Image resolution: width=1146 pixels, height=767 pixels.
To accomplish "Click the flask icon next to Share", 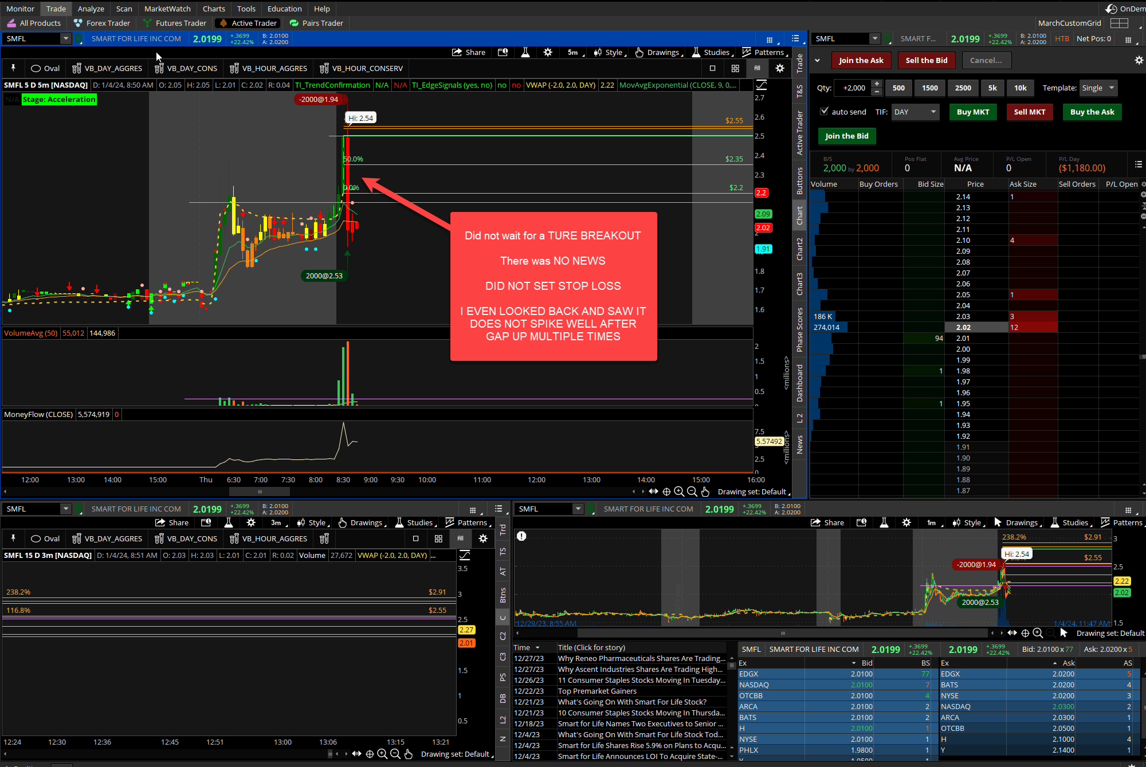I will click(525, 52).
